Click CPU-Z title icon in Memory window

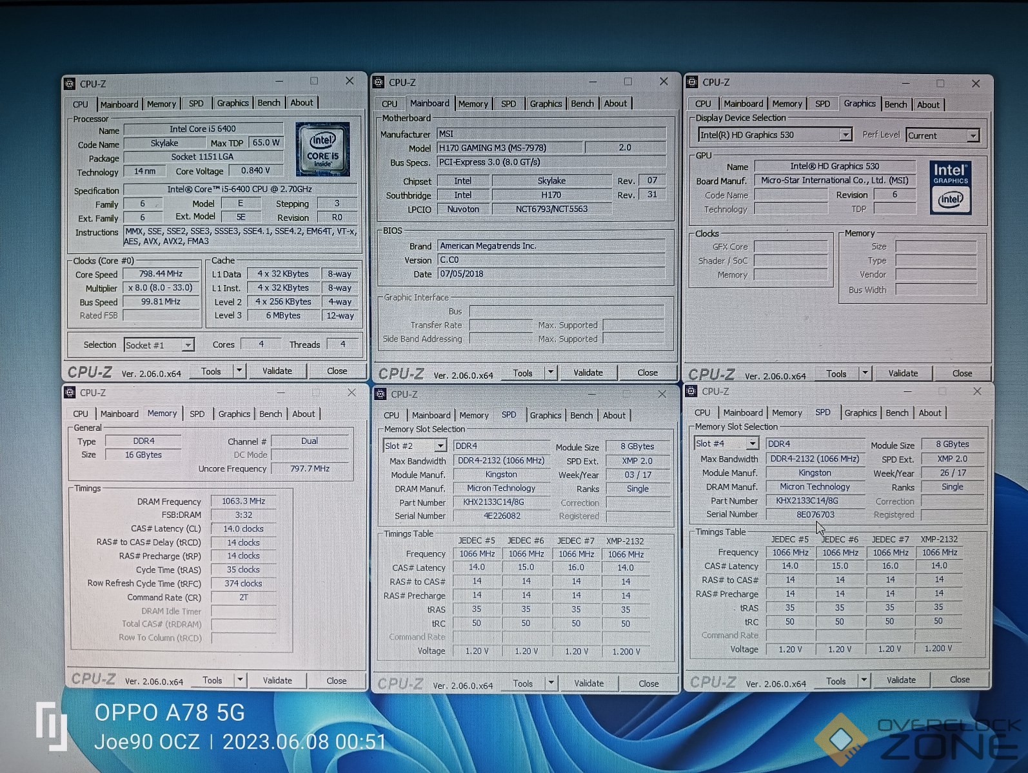pyautogui.click(x=70, y=392)
